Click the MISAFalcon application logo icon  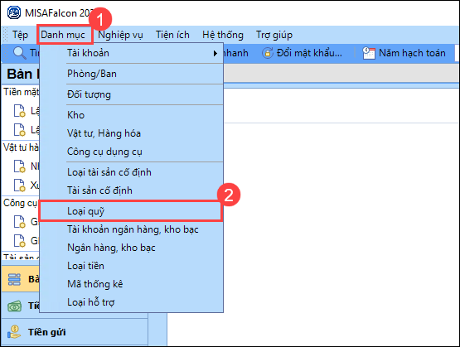14,13
